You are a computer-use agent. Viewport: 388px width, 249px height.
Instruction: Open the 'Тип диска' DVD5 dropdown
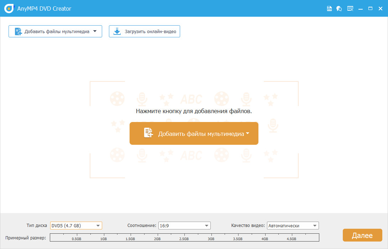[x=76, y=226]
